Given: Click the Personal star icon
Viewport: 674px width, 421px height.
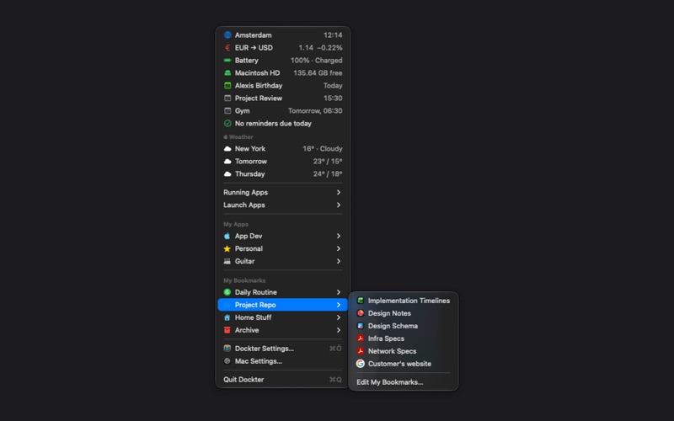Looking at the screenshot, I should [x=227, y=248].
